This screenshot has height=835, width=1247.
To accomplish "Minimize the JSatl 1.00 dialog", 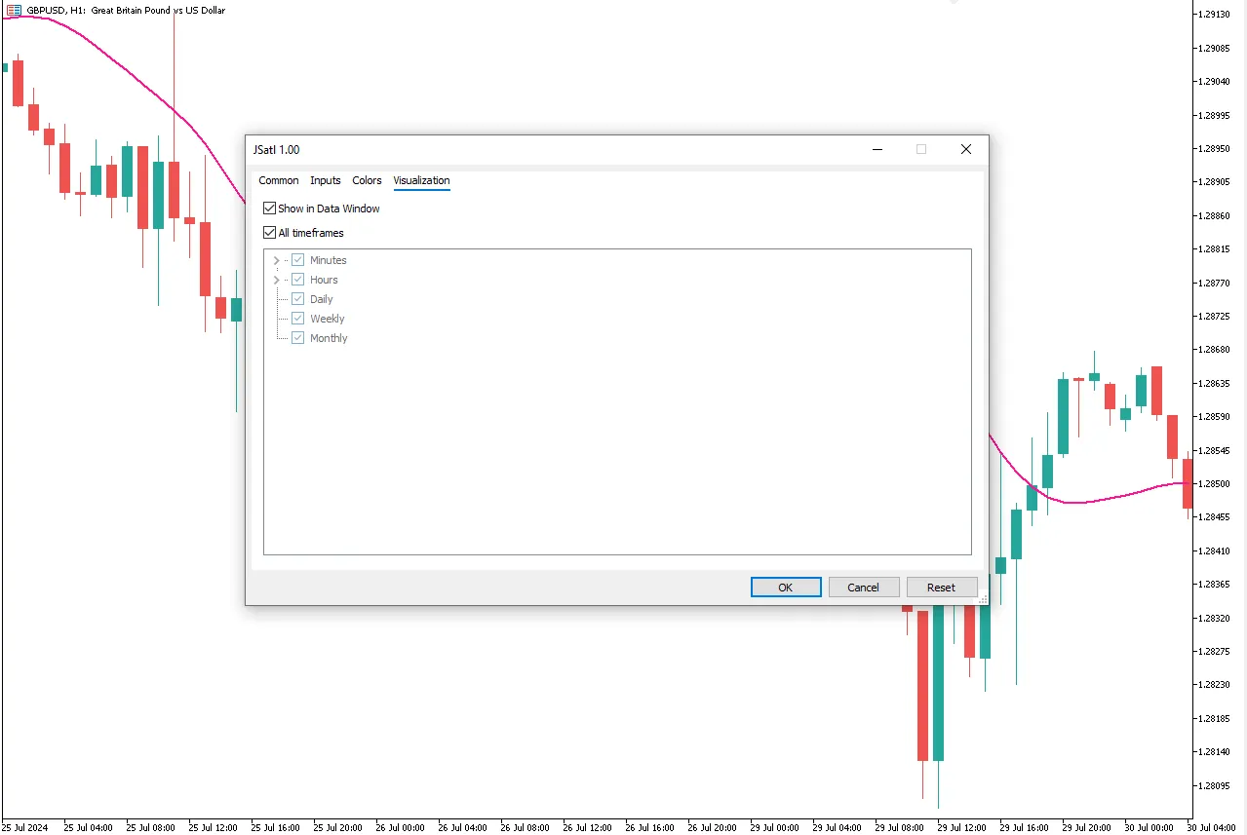I will pyautogui.click(x=877, y=149).
